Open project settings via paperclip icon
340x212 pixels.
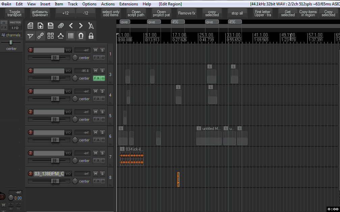61,26
